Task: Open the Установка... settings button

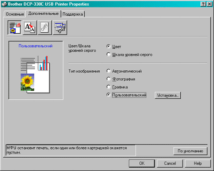Action: click(x=168, y=95)
